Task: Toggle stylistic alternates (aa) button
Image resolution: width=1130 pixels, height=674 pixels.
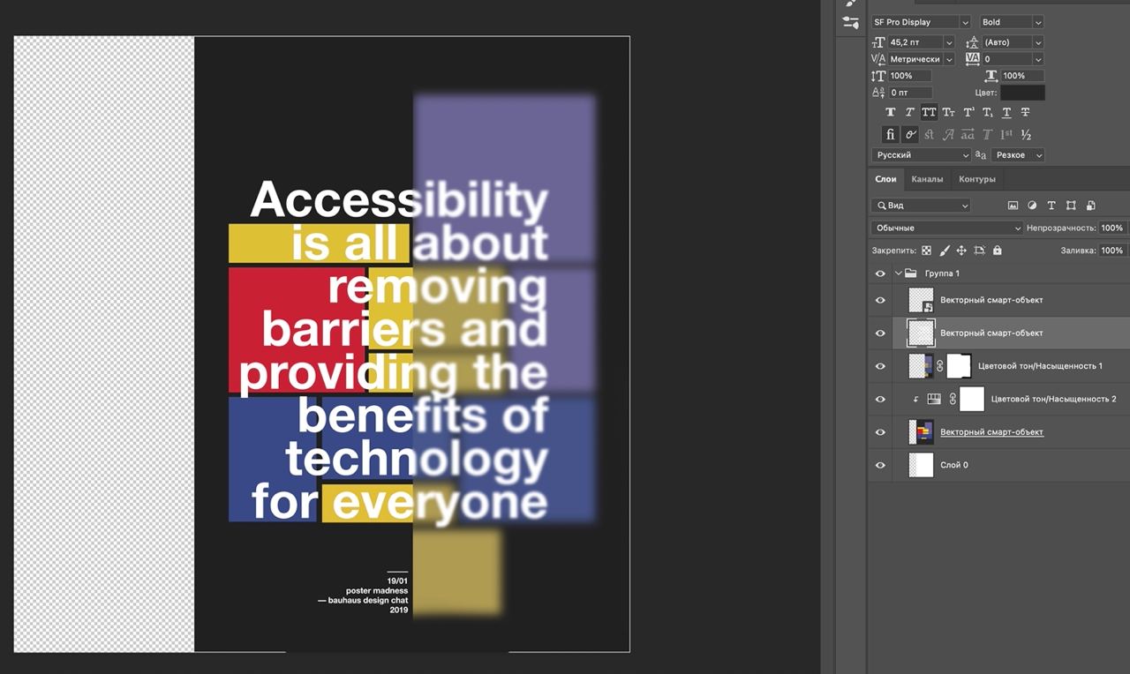Action: click(x=968, y=135)
